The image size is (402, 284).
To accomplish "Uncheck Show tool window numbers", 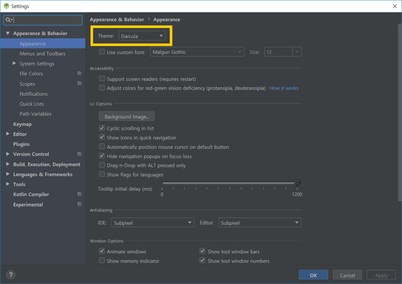I will [x=202, y=260].
